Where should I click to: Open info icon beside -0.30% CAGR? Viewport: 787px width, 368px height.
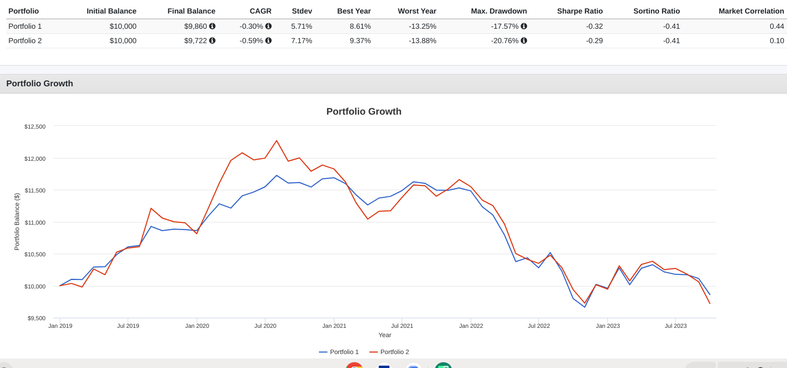[268, 26]
